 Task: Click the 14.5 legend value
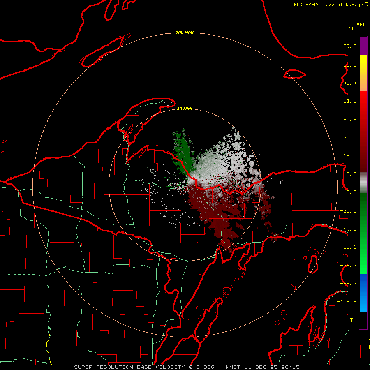(x=350, y=156)
